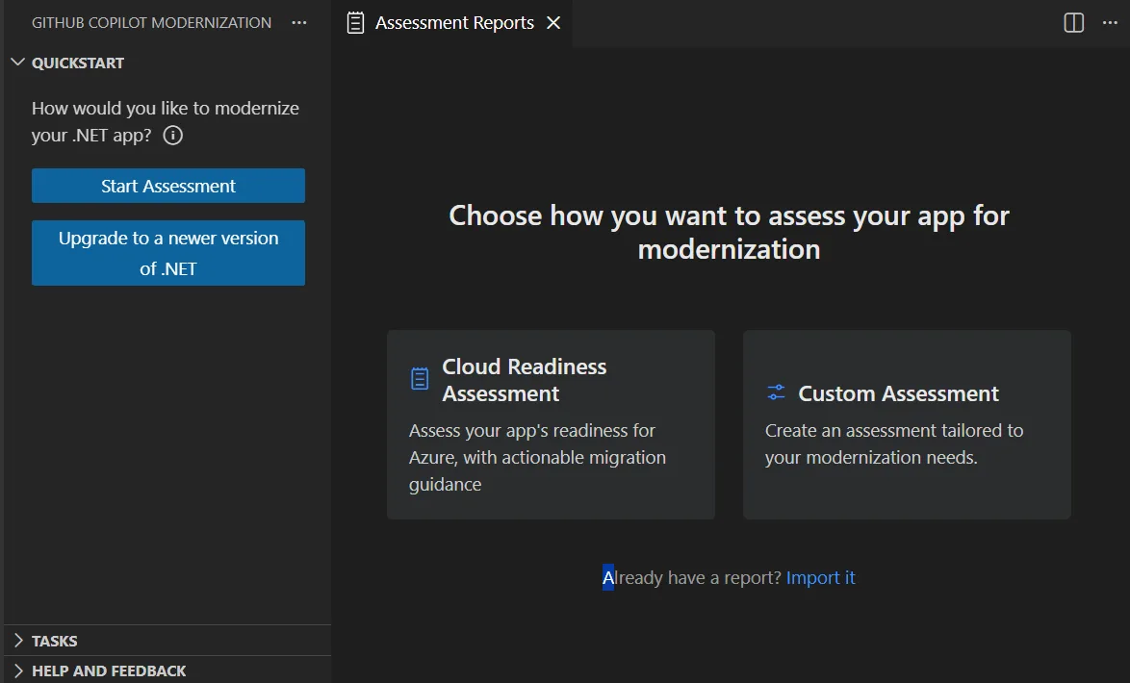The image size is (1130, 683).
Task: Open the Import it link
Action: [821, 577]
